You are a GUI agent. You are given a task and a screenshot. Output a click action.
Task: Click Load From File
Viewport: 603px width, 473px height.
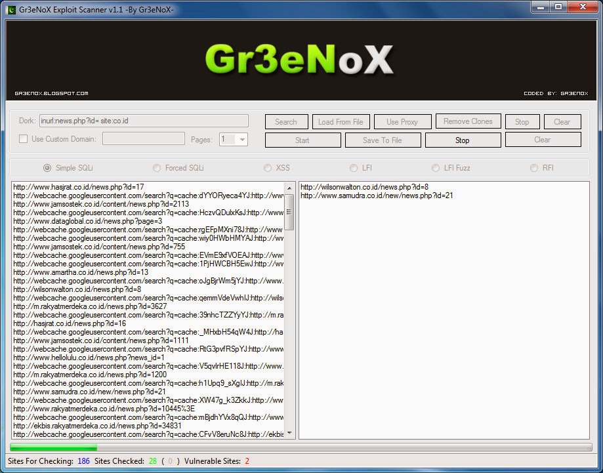[341, 121]
